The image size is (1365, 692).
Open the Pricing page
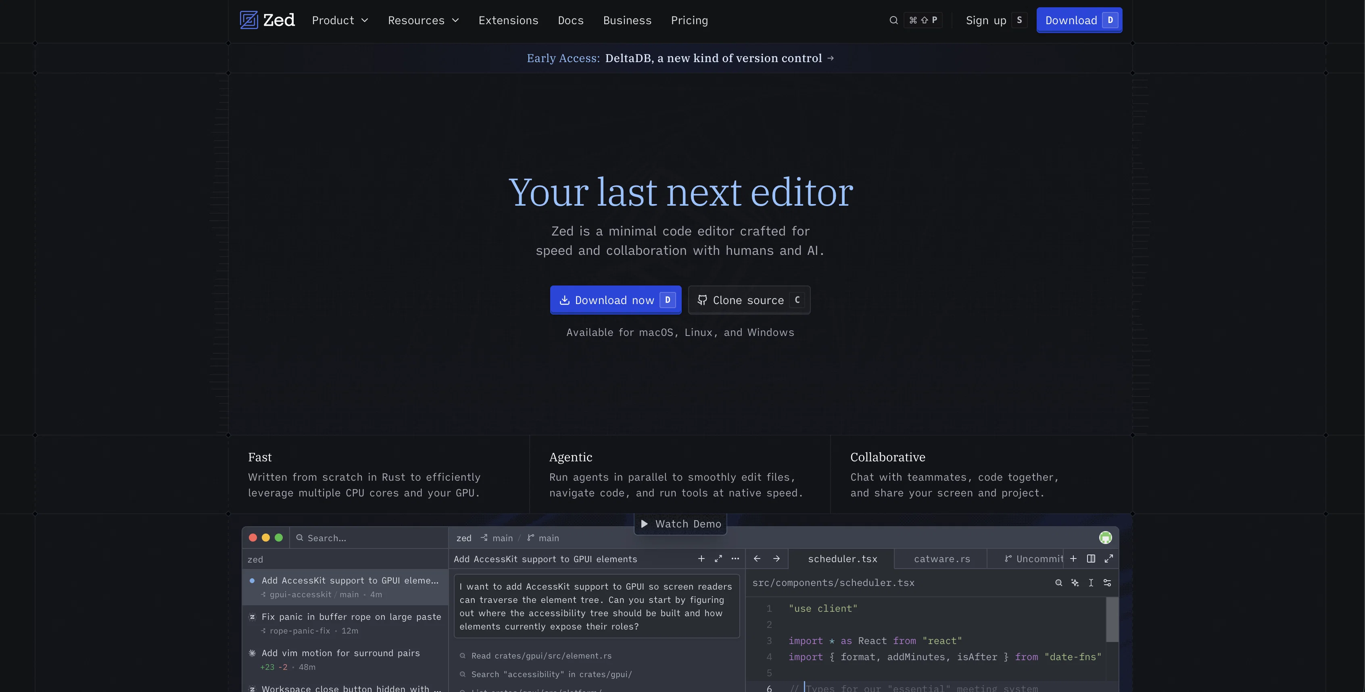(x=689, y=20)
